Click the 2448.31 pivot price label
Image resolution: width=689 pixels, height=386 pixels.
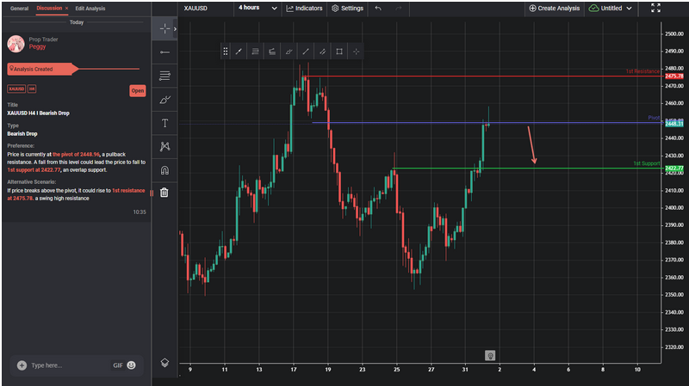(673, 124)
